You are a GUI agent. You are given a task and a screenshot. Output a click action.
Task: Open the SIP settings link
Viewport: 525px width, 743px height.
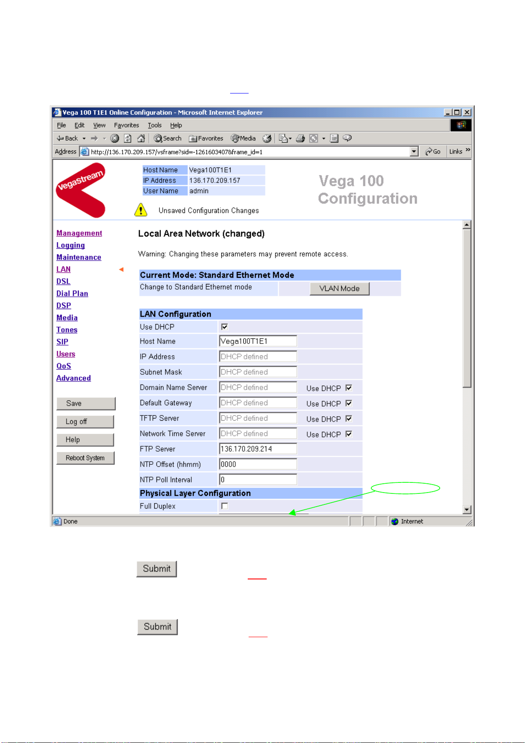62,342
